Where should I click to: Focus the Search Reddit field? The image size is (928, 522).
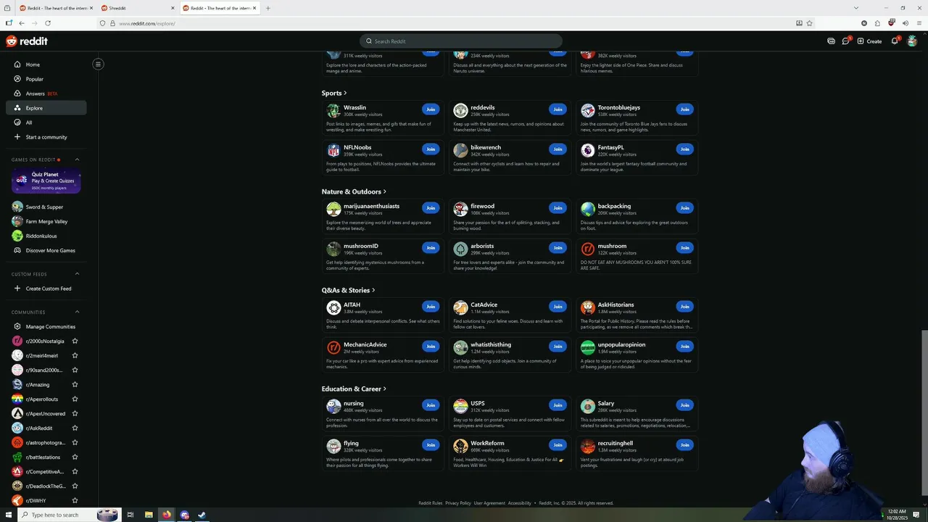tap(461, 41)
